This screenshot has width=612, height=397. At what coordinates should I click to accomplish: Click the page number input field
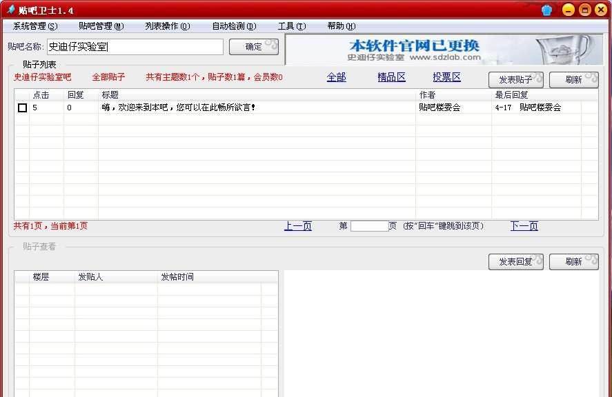[x=370, y=225]
